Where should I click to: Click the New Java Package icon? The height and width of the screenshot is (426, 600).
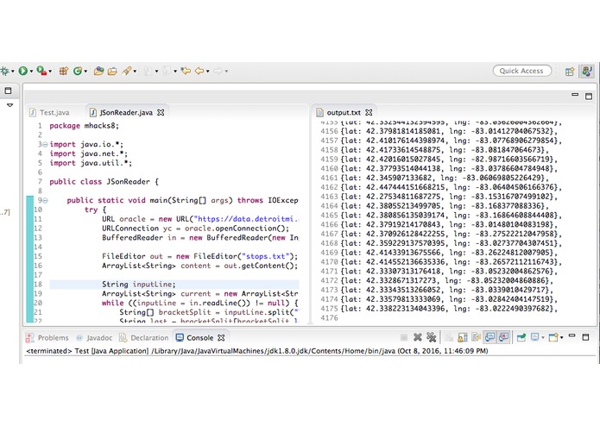[64, 71]
